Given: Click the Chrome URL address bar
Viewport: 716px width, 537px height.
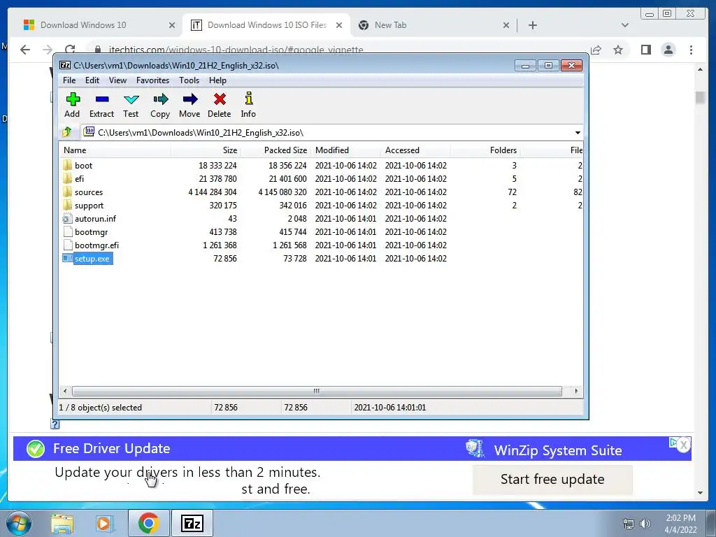Looking at the screenshot, I should (x=338, y=50).
